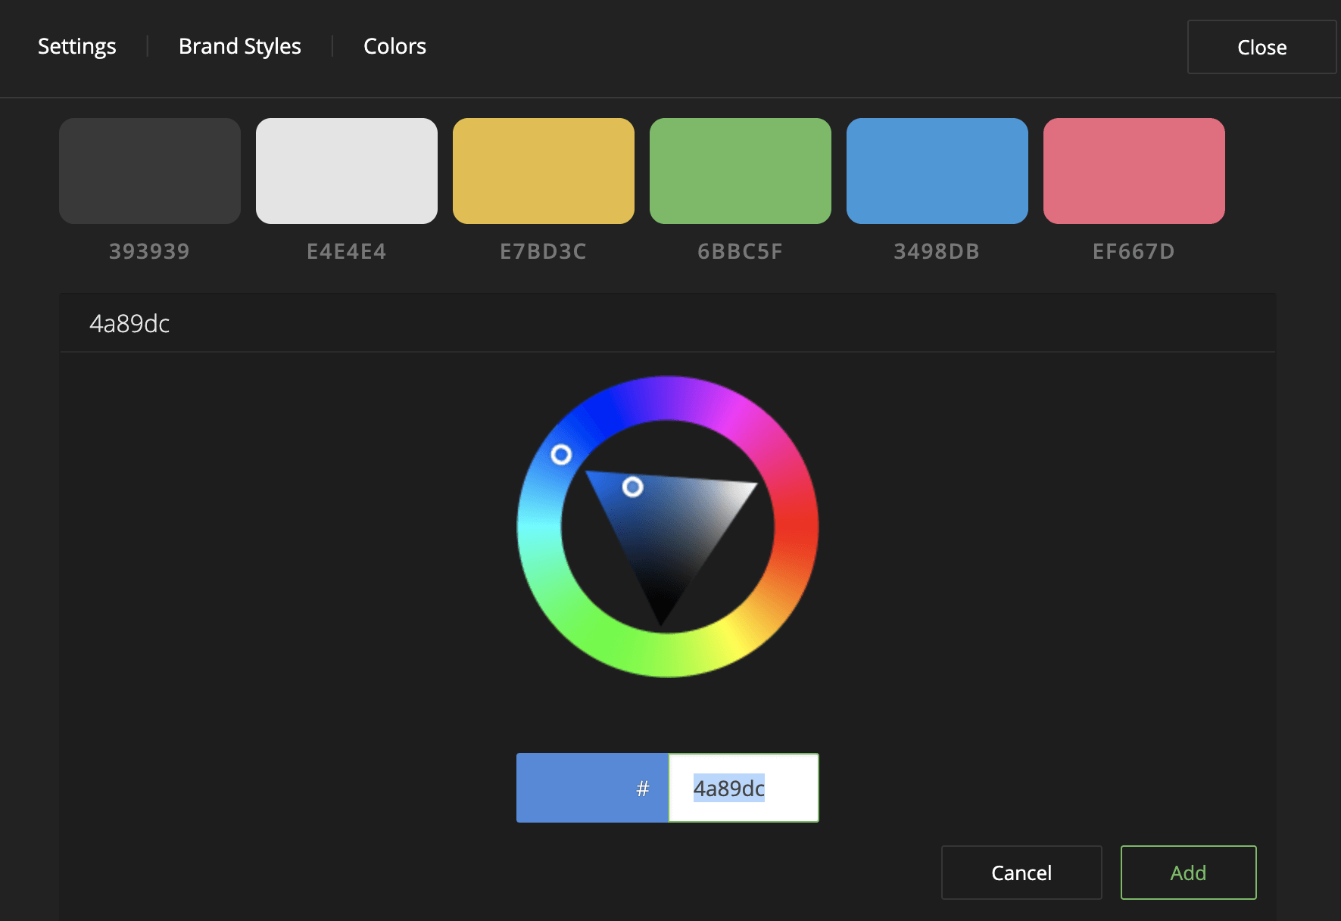Image resolution: width=1341 pixels, height=921 pixels.
Task: Click the handle inside the shade triangle
Action: (633, 487)
